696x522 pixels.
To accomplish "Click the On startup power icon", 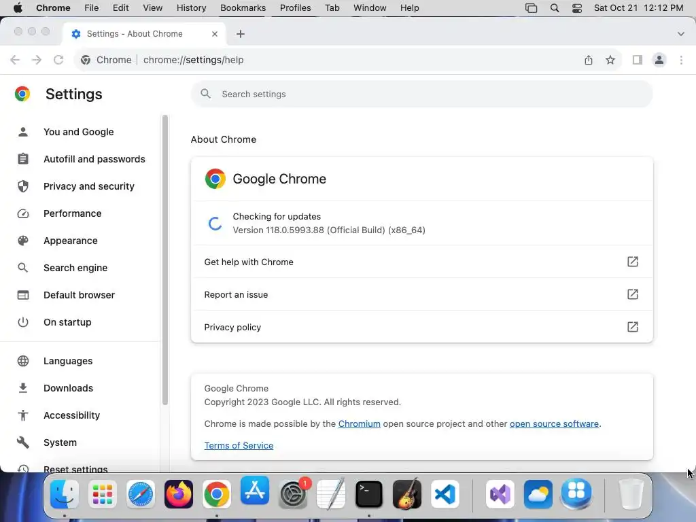I will click(x=23, y=322).
